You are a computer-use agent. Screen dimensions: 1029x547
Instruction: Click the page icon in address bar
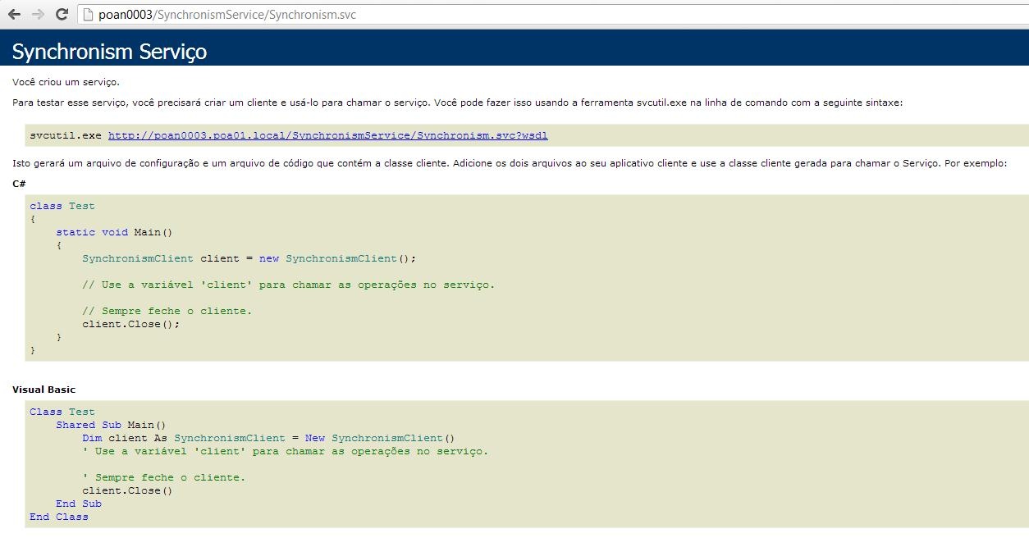coord(89,15)
